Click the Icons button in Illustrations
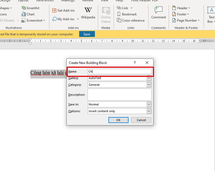 pyautogui.click(x=3, y=14)
